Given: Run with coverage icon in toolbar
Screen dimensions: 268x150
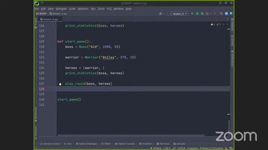Looking at the screenshot, I should click(202, 13).
